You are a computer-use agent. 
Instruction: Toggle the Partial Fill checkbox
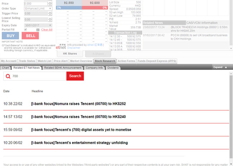(25, 29)
